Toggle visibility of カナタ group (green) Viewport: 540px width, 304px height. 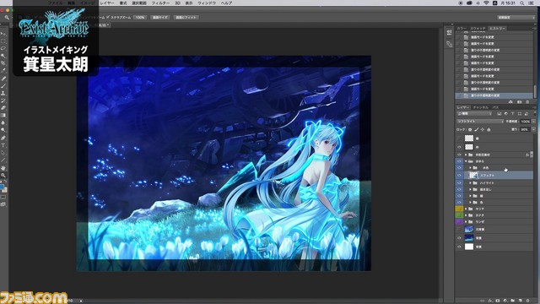pos(459,215)
